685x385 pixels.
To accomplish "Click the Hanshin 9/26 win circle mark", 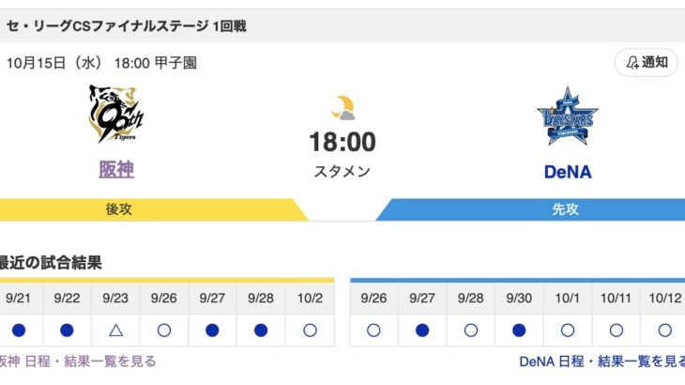I will 164,331.
